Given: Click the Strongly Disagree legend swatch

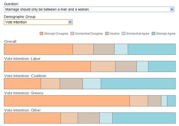Looking at the screenshot, I should pyautogui.click(x=41, y=33).
